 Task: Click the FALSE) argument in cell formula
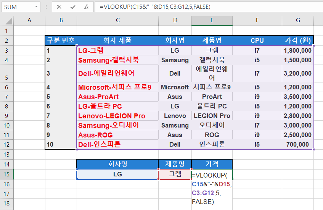click(x=203, y=202)
